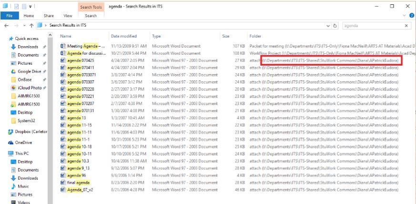
Task: Sort results by Size column header
Action: pos(226,36)
